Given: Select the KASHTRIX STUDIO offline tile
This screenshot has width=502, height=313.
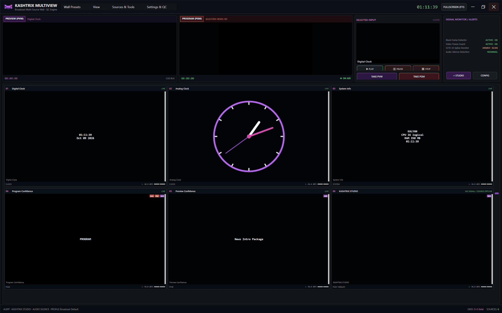Looking at the screenshot, I should tap(412, 239).
